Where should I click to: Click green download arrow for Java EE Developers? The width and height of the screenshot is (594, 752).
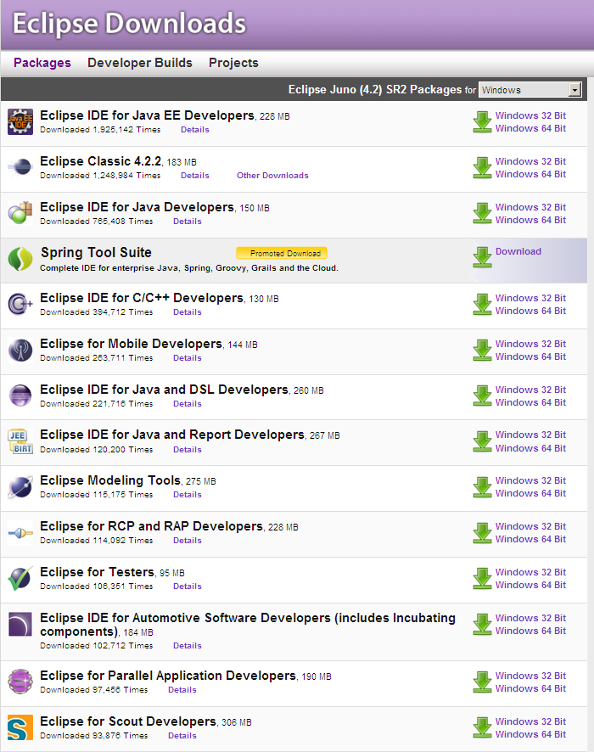[482, 122]
